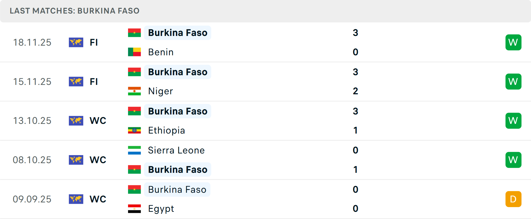Open the Ethiopia team link

pos(166,130)
